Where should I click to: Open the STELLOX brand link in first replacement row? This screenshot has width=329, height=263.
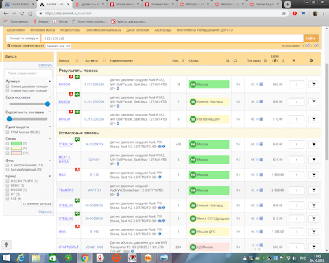coord(66,145)
